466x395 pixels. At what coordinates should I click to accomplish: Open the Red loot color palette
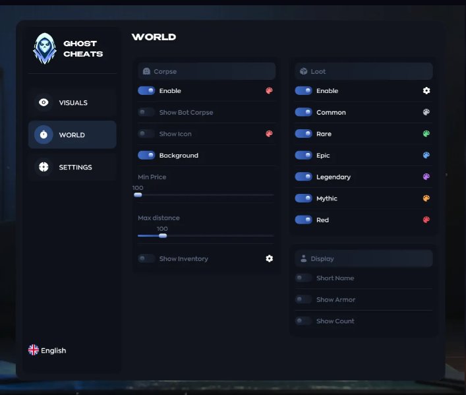[x=426, y=220]
